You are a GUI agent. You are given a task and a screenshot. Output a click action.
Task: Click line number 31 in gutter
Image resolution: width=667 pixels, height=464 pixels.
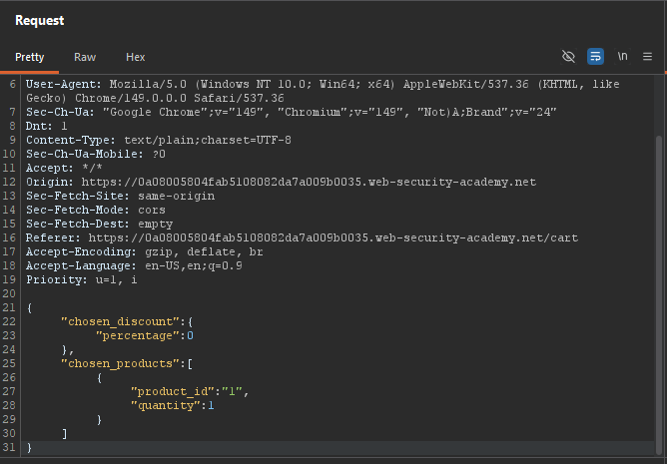click(x=9, y=447)
